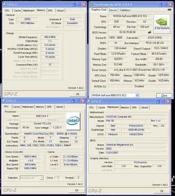This screenshot has height=196, width=175.
Task: Click the GPU Clock 750 MHz value
Action: click(x=115, y=75)
